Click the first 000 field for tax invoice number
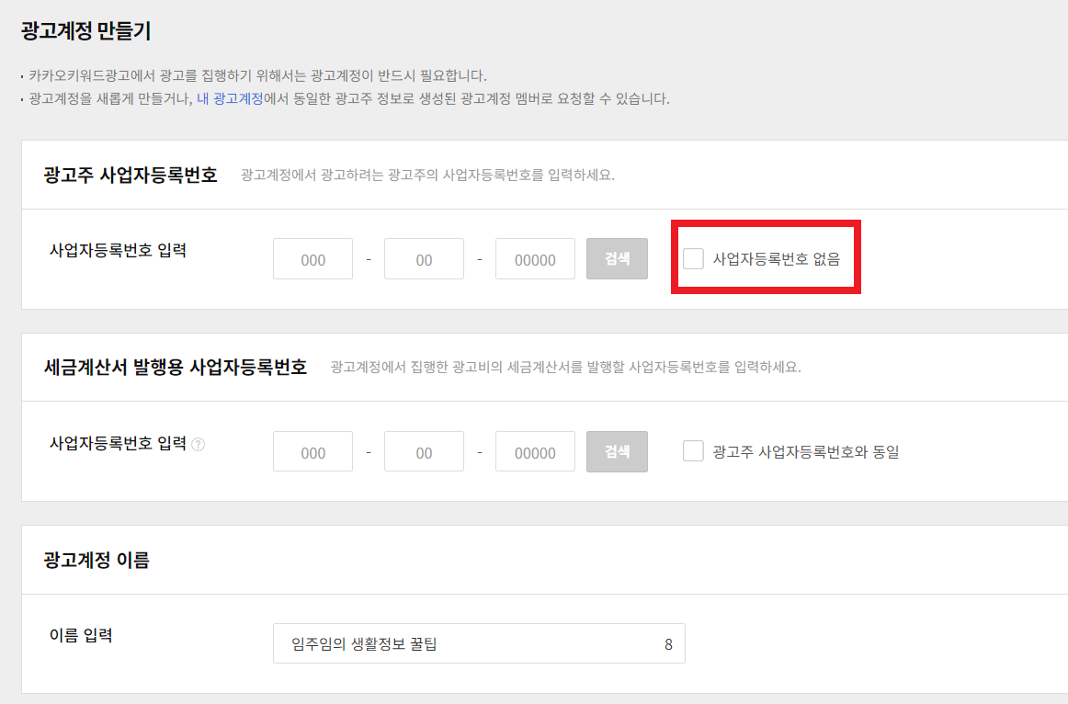 (x=312, y=451)
